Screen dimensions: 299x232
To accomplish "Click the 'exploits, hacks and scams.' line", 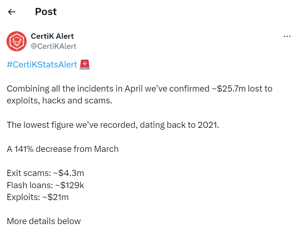I will (x=59, y=100).
